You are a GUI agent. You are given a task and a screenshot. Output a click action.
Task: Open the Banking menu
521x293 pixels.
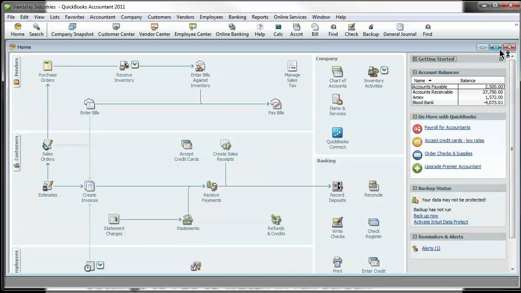237,17
